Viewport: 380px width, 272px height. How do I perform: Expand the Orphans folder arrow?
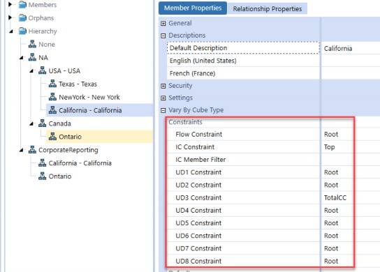point(10,17)
